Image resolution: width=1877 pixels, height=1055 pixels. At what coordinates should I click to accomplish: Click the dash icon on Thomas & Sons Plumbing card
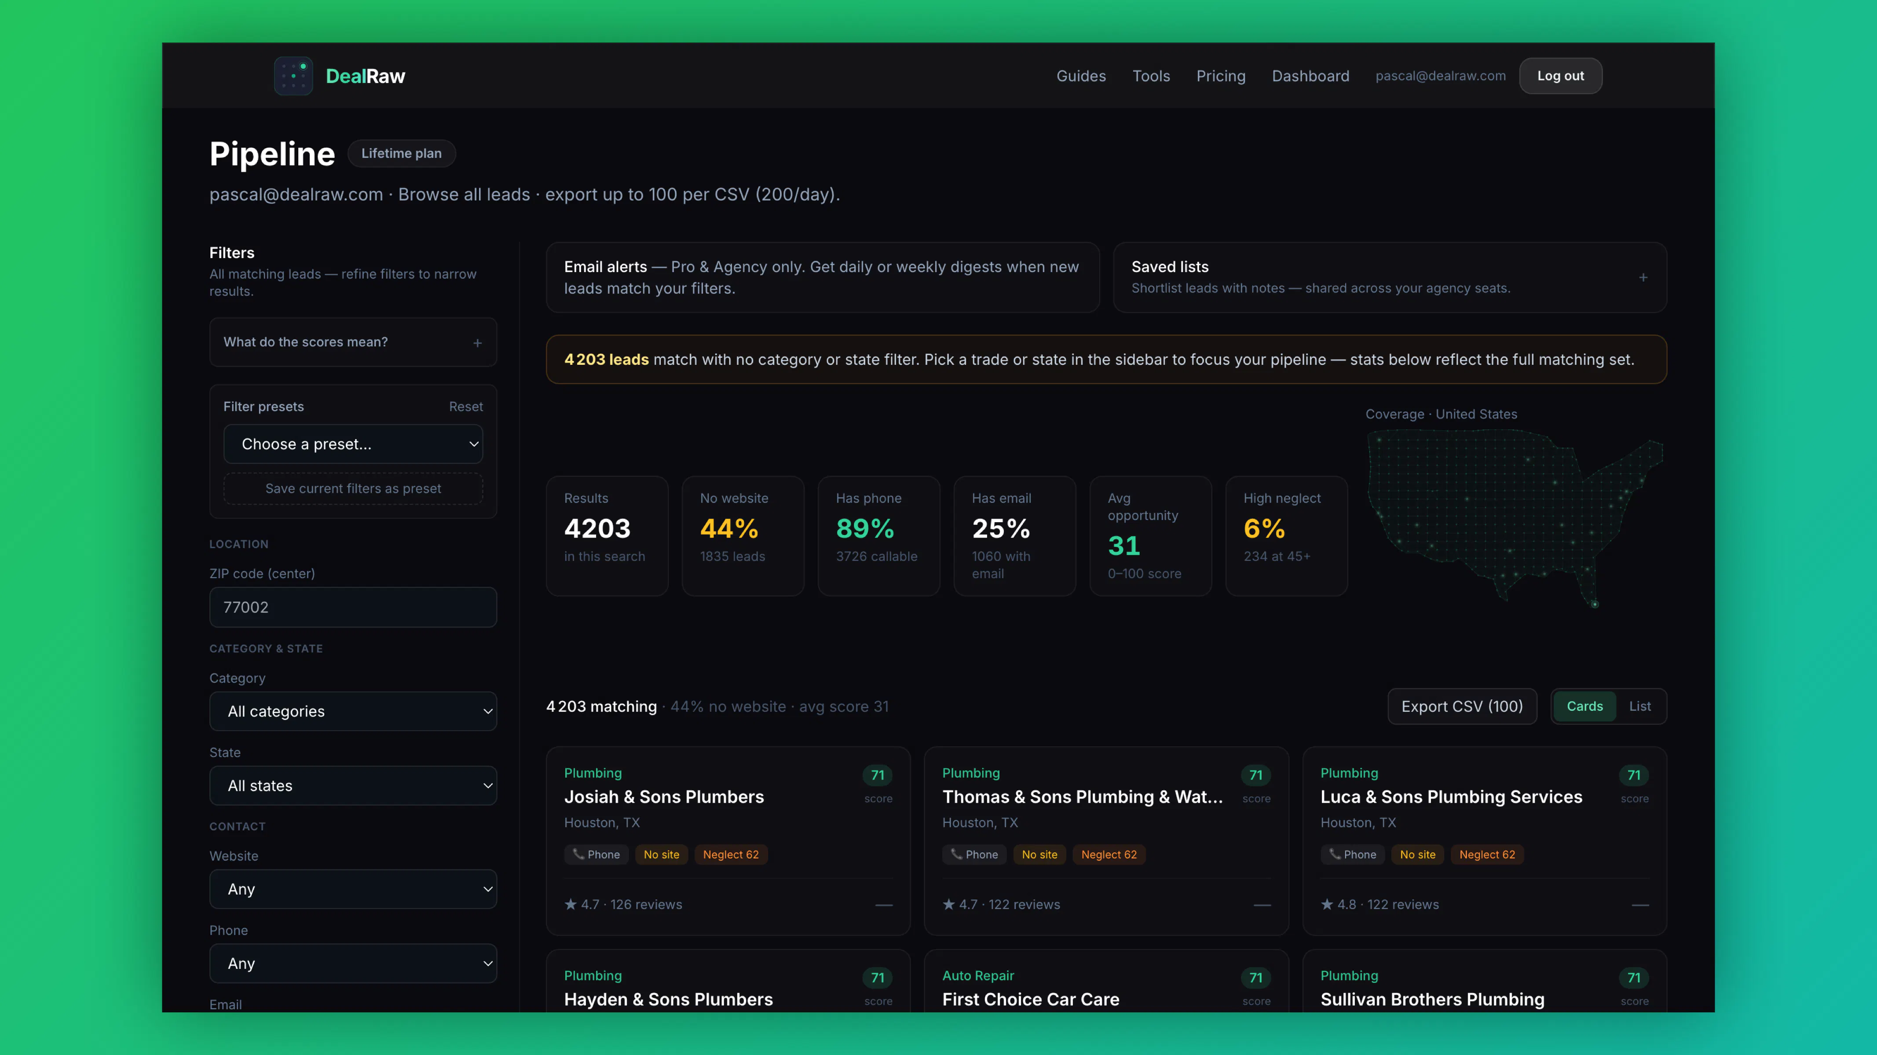[x=1262, y=905]
